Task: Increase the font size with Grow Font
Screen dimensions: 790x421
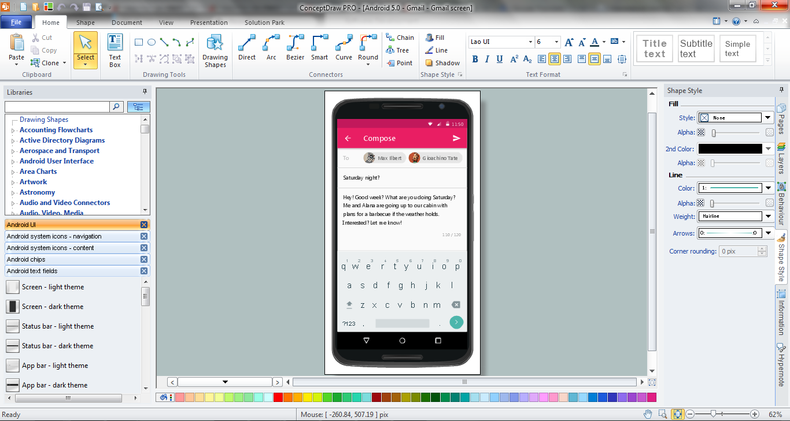Action: [569, 42]
